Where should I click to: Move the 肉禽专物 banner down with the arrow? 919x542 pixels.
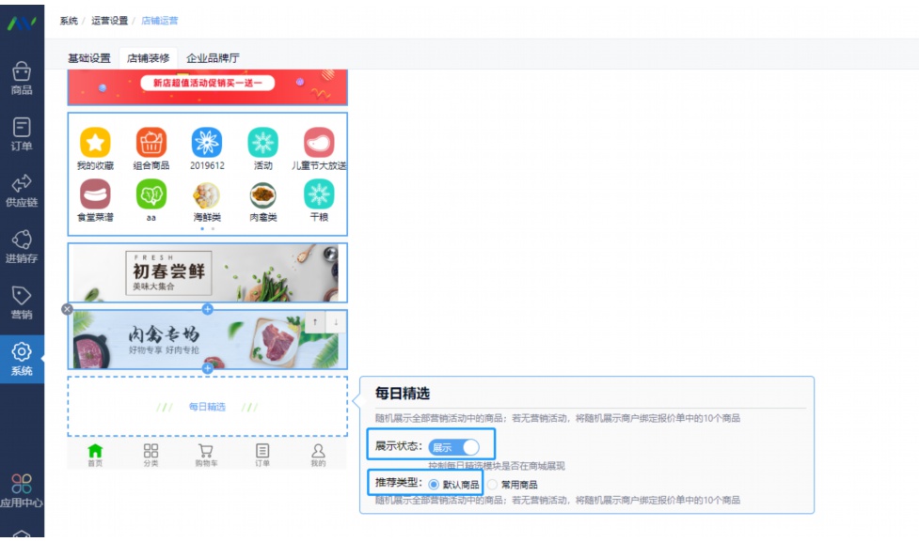click(x=337, y=322)
